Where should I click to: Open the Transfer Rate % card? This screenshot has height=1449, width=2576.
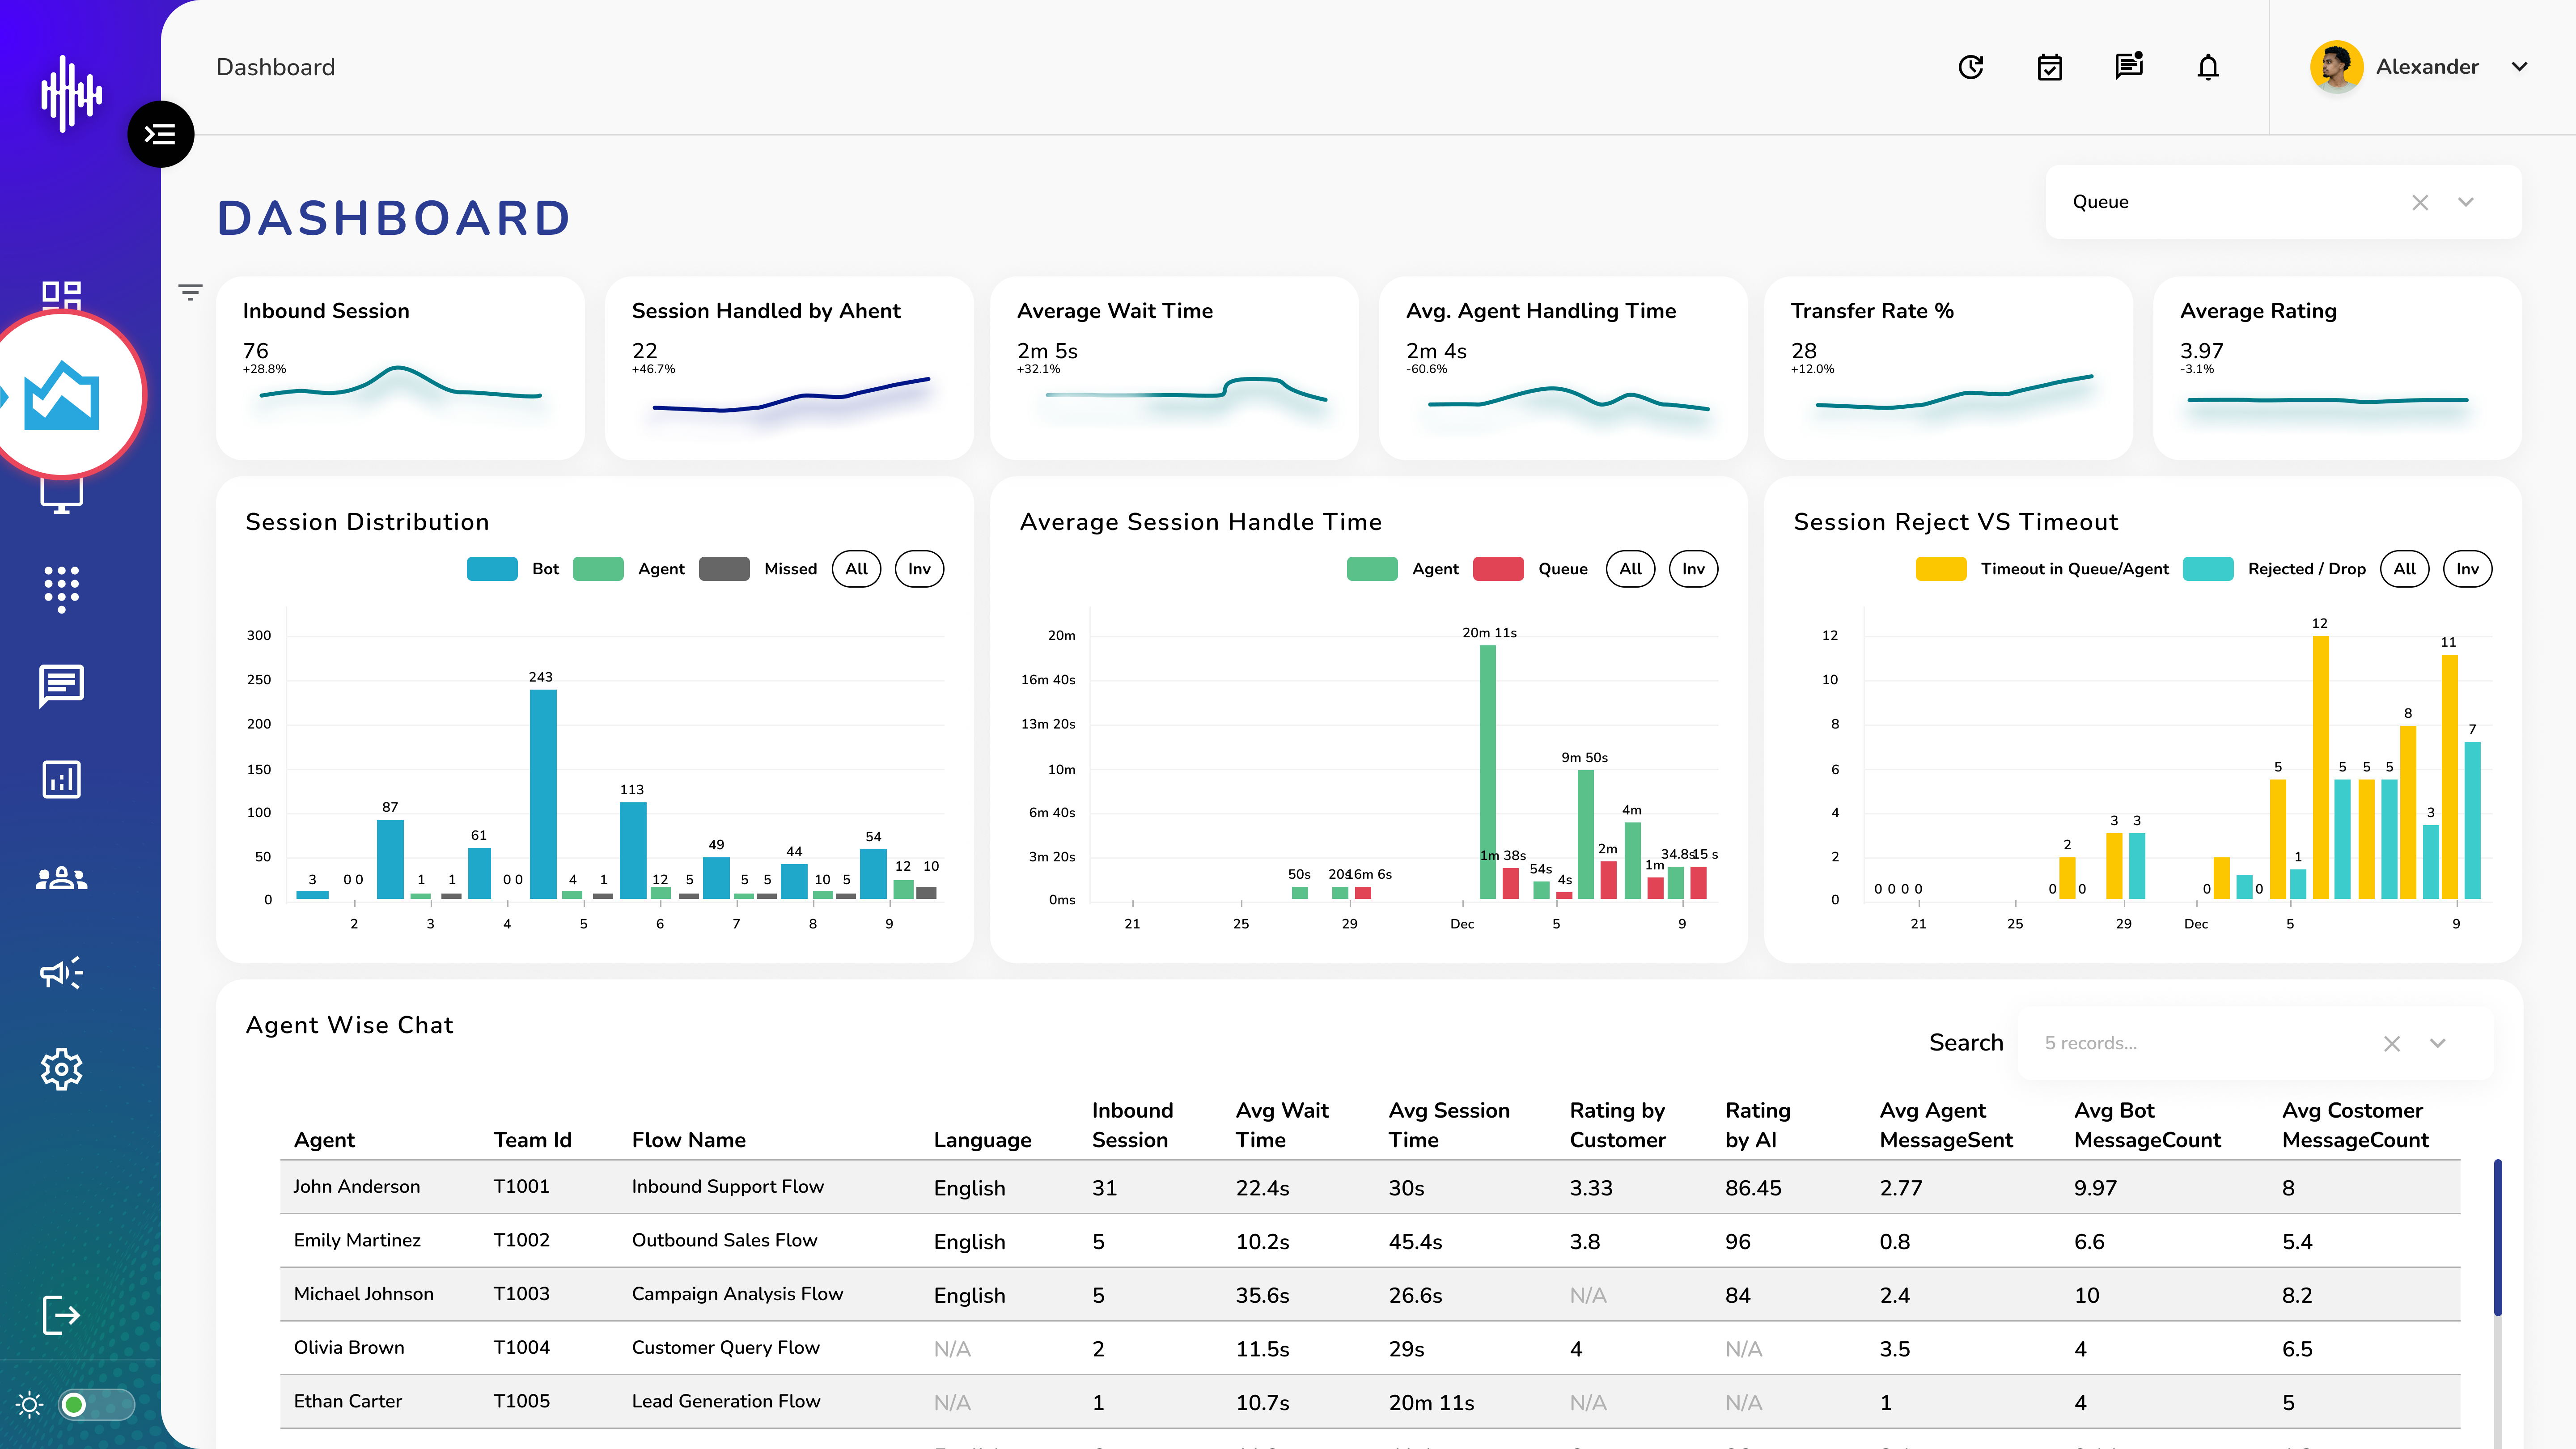(x=1948, y=368)
